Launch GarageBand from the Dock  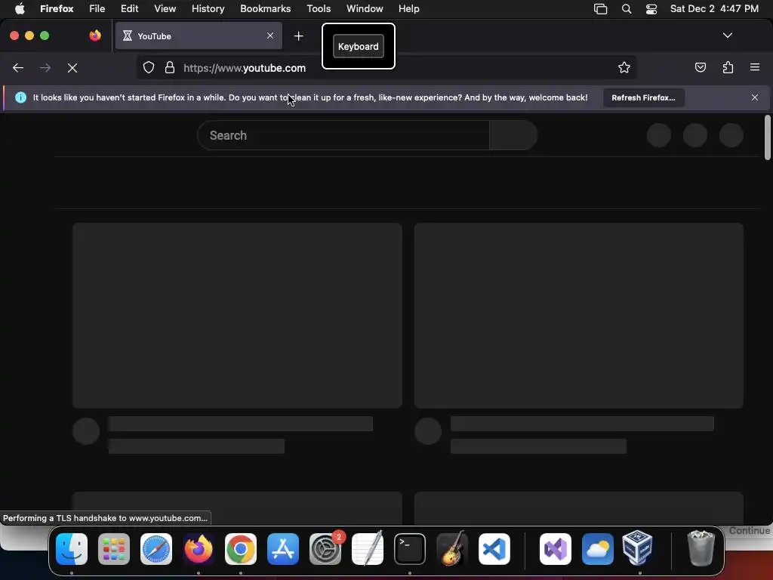click(452, 549)
